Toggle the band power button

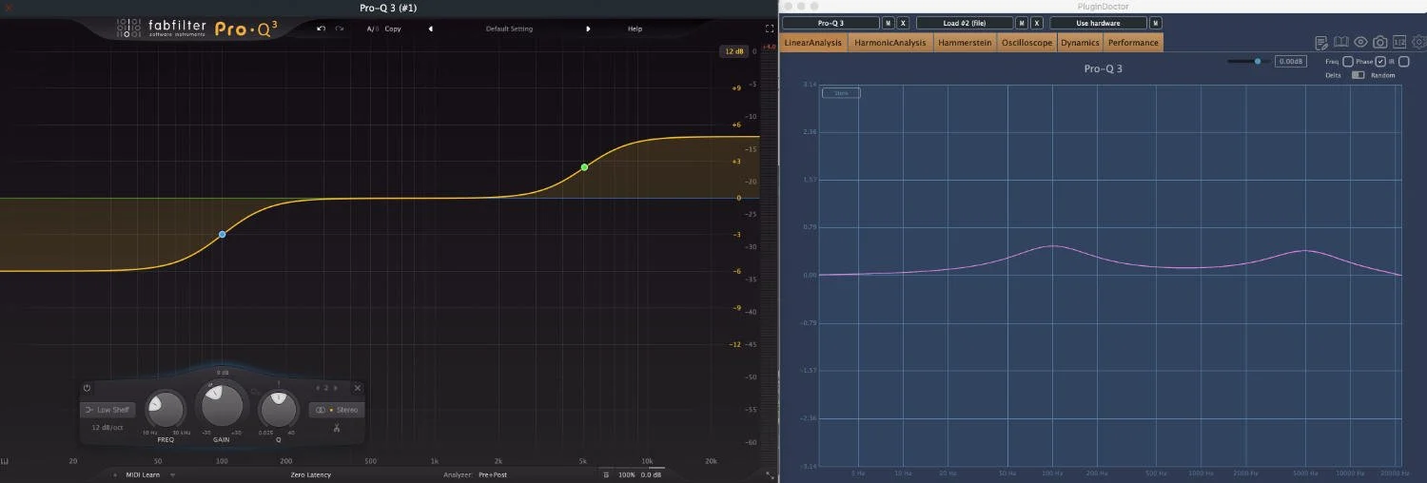(88, 388)
